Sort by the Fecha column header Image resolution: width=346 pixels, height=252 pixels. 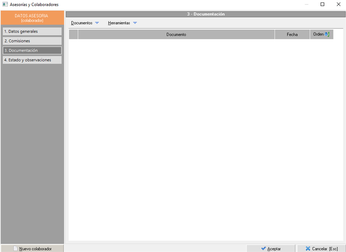coord(292,34)
